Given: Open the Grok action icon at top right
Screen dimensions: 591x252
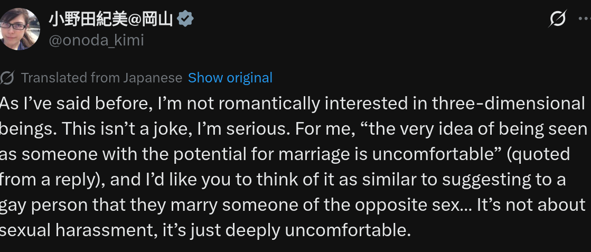Looking at the screenshot, I should tap(557, 20).
